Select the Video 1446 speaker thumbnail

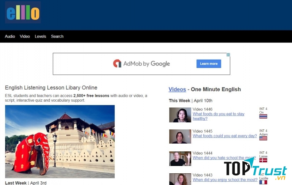tap(180, 115)
